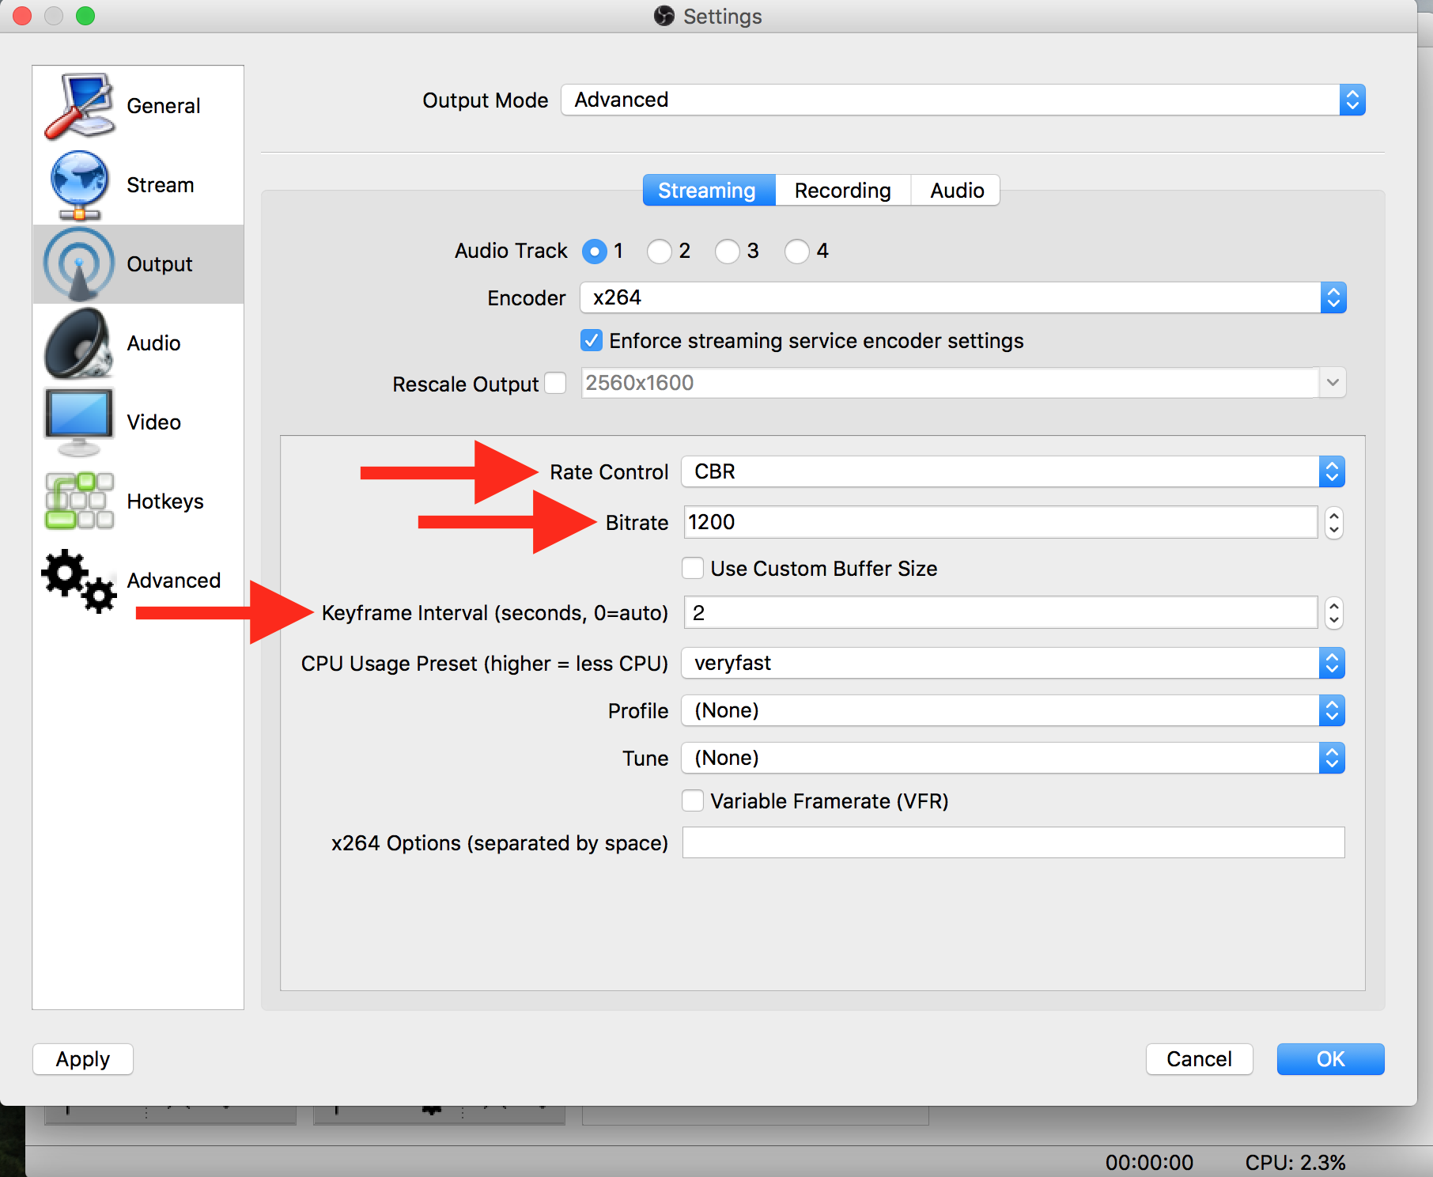Open the Encoder x264 dropdown
The image size is (1433, 1177).
point(963,297)
